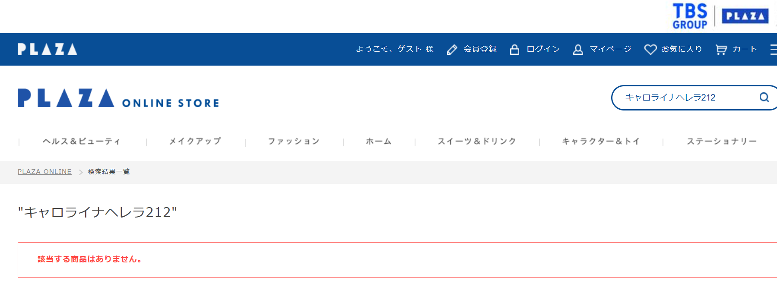Viewport: 777px width, 306px height.
Task: Select the ステーショナリー category
Action: pyautogui.click(x=722, y=141)
